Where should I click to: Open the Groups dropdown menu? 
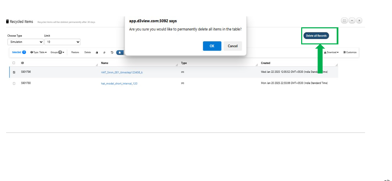click(57, 52)
